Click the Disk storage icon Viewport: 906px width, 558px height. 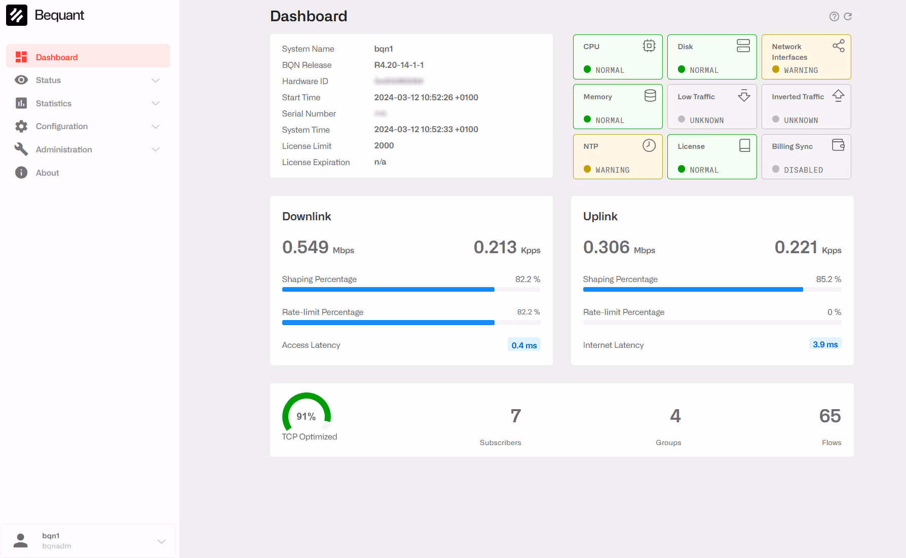[743, 46]
